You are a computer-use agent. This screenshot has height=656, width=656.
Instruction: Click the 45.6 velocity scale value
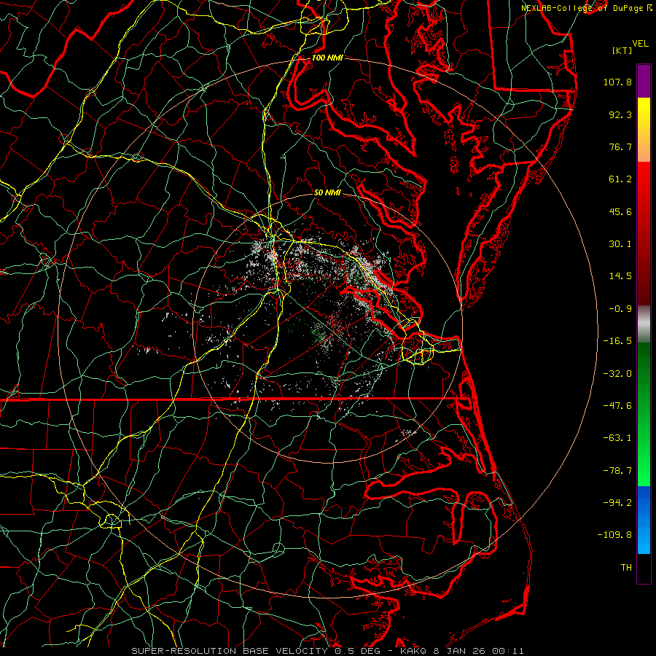click(x=620, y=211)
